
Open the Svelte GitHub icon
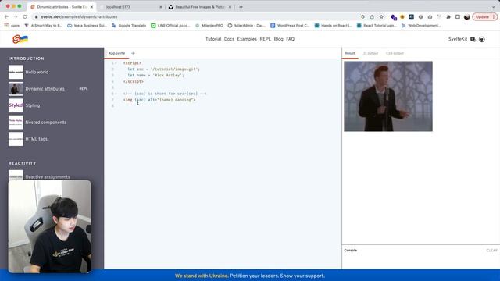click(x=482, y=39)
